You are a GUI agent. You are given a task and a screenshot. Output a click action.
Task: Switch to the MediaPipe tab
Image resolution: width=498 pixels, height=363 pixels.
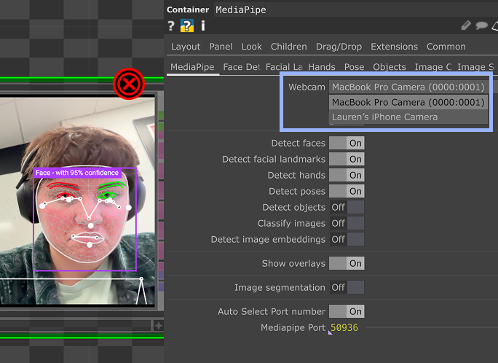tap(192, 67)
